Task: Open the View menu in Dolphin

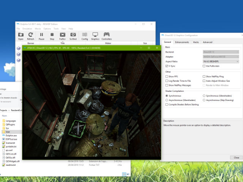Action: click(x=63, y=29)
